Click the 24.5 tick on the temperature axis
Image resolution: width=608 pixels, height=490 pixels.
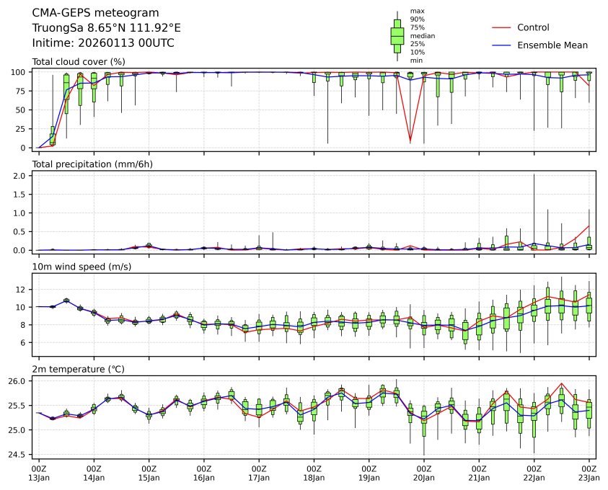pyautogui.click(x=17, y=455)
